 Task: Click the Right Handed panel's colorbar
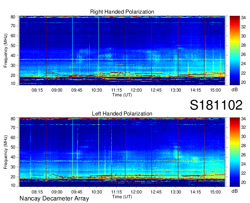pyautogui.click(x=235, y=50)
